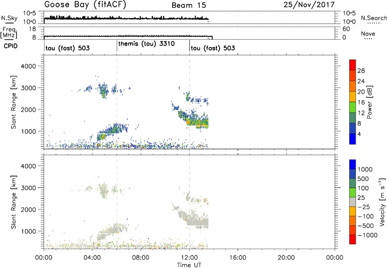Click the "Time UT" axis label

pyautogui.click(x=189, y=265)
